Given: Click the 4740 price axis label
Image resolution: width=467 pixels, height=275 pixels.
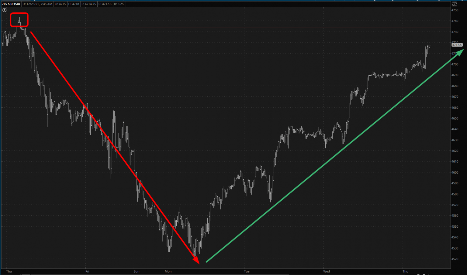Looking at the screenshot, I should (x=455, y=21).
